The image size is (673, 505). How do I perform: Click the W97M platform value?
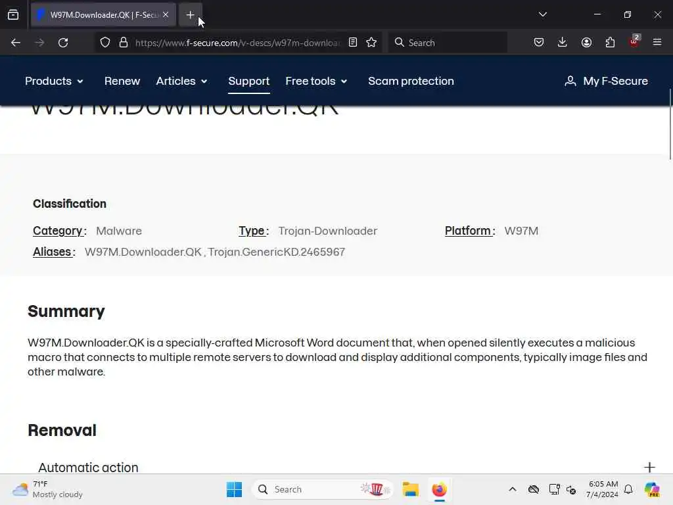521,231
